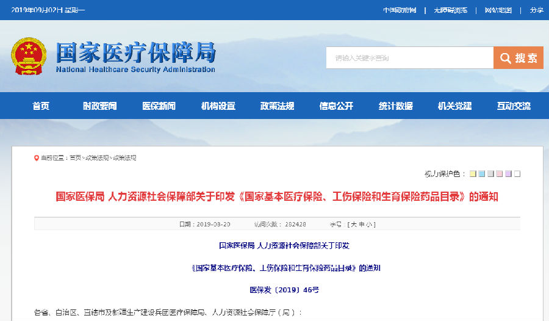Select the purple eye-protection color swatch
The image size is (549, 321).
(508, 174)
